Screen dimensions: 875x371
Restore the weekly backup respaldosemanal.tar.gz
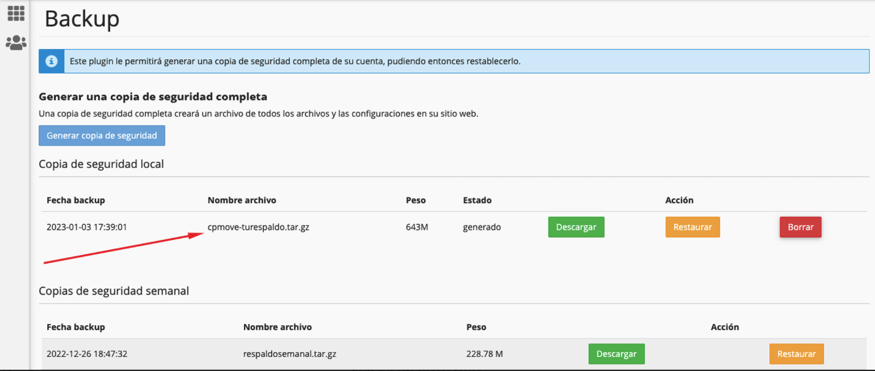click(x=797, y=354)
